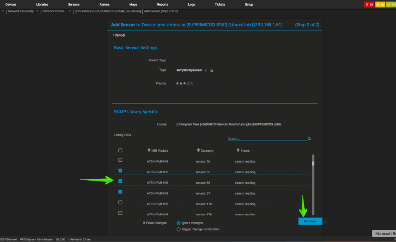Select the 'sensor: 66' category cell
The height and width of the screenshot is (242, 396).
[x=203, y=183]
